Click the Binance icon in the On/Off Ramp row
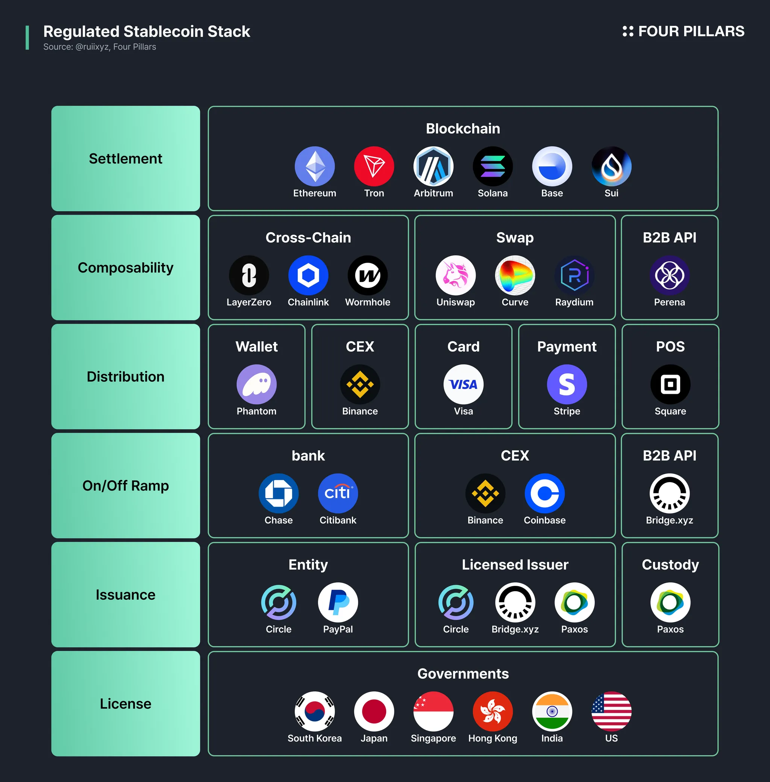 pyautogui.click(x=485, y=493)
